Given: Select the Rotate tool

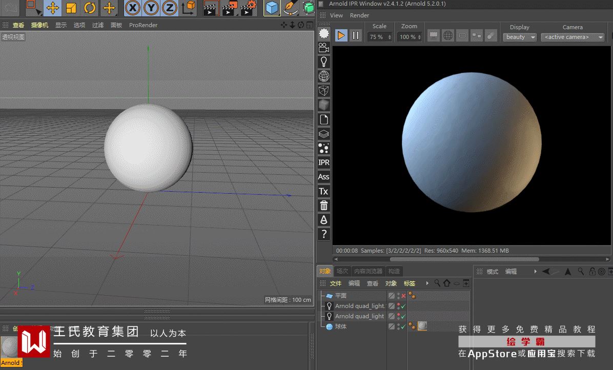Looking at the screenshot, I should pyautogui.click(x=90, y=8).
